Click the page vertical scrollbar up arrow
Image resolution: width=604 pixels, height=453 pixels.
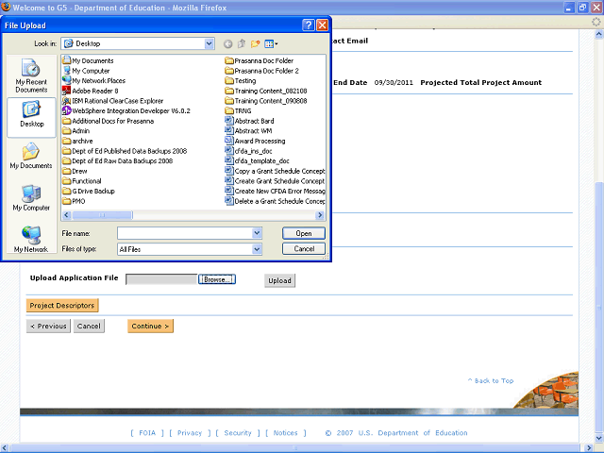[x=598, y=34]
